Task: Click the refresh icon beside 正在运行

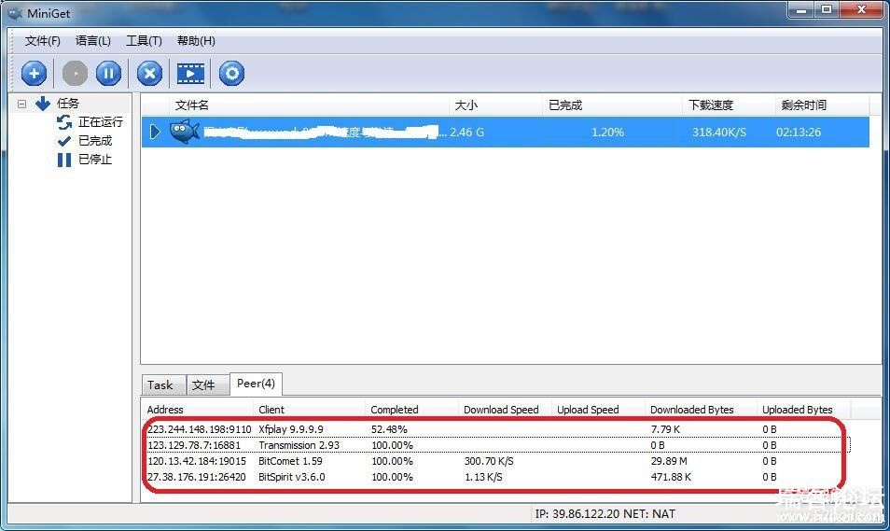Action: [64, 122]
